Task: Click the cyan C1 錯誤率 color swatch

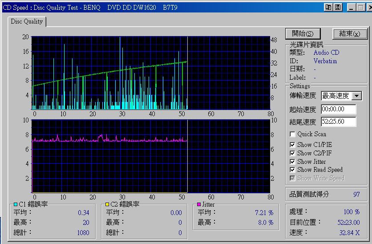Action: [x=16, y=204]
